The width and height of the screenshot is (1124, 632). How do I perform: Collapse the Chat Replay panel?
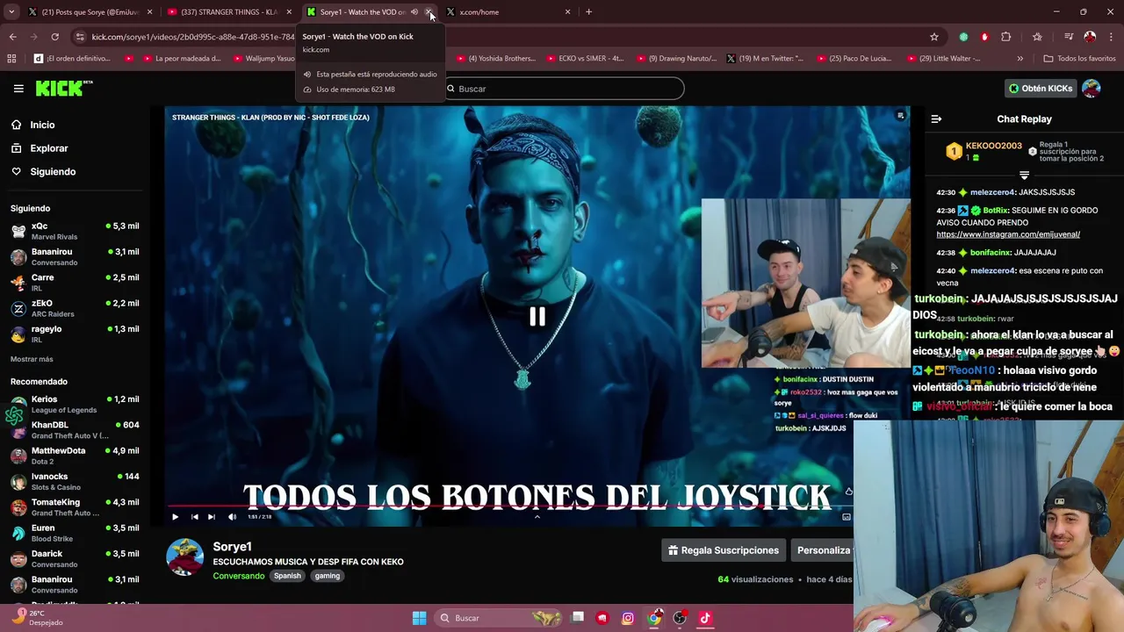click(936, 119)
